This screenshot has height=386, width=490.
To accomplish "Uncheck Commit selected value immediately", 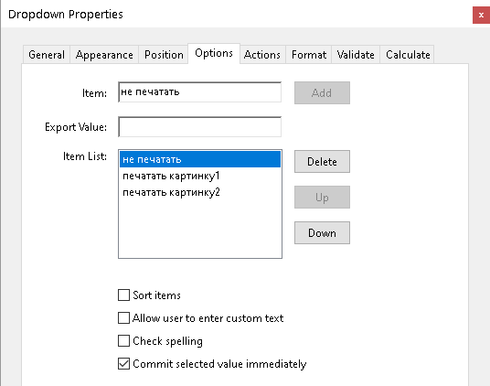I will [123, 363].
